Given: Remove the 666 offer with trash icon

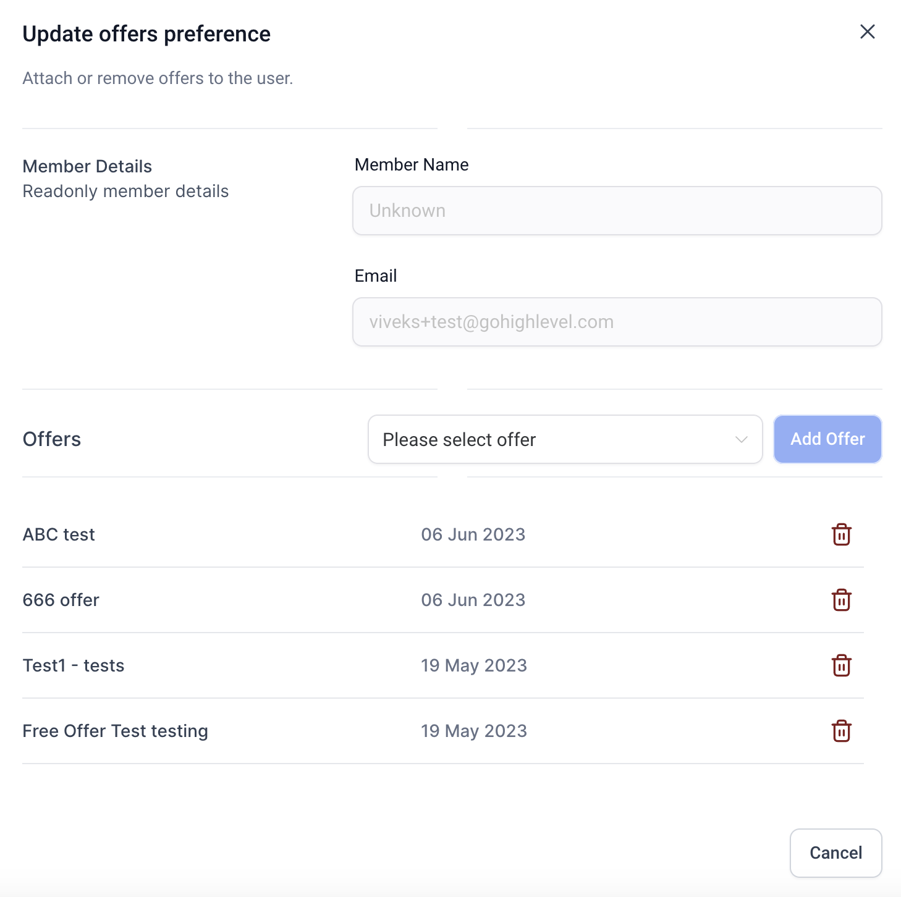Looking at the screenshot, I should point(841,600).
